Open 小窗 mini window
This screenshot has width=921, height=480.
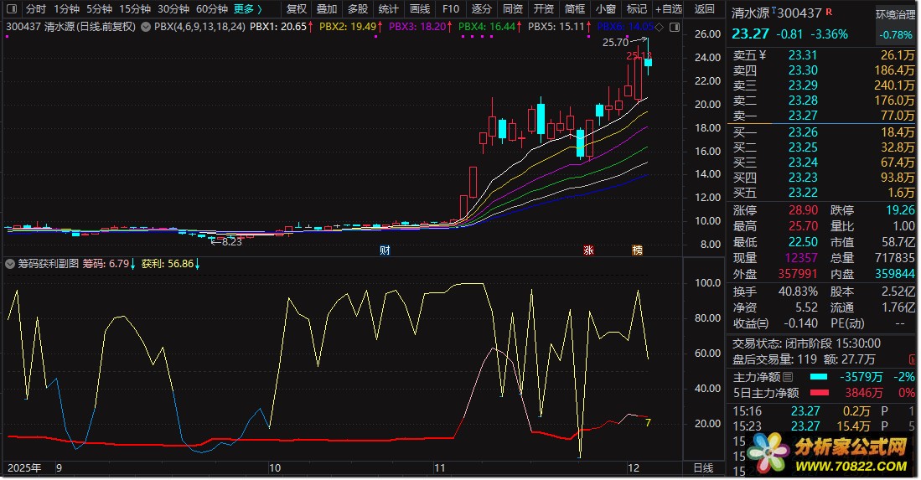pos(606,9)
